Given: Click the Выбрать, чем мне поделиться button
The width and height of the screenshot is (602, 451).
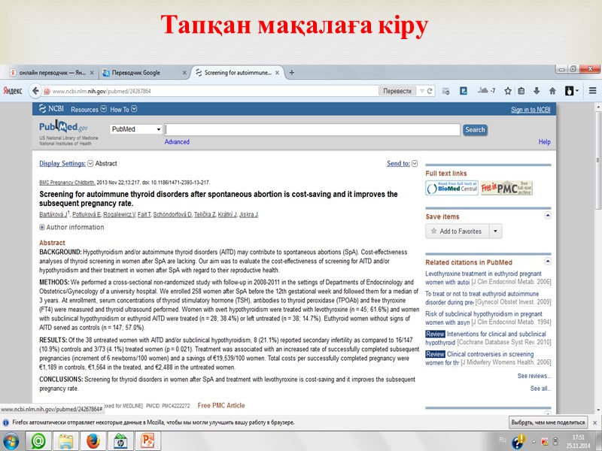Looking at the screenshot, I should [x=548, y=422].
